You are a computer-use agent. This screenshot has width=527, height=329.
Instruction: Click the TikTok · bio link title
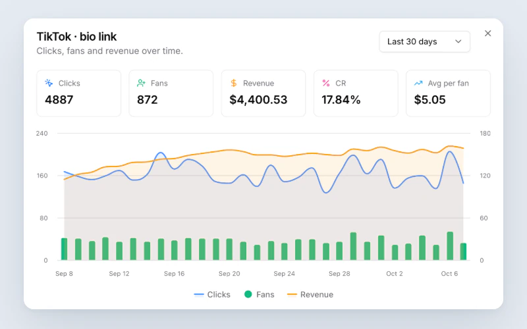(x=76, y=37)
